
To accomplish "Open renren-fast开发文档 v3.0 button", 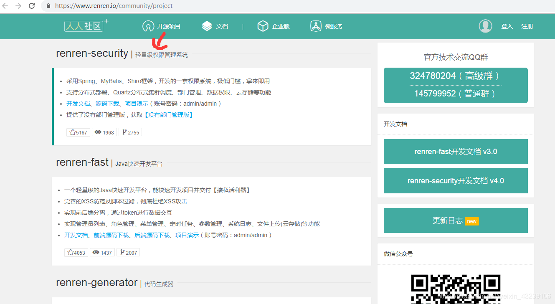I will click(456, 152).
